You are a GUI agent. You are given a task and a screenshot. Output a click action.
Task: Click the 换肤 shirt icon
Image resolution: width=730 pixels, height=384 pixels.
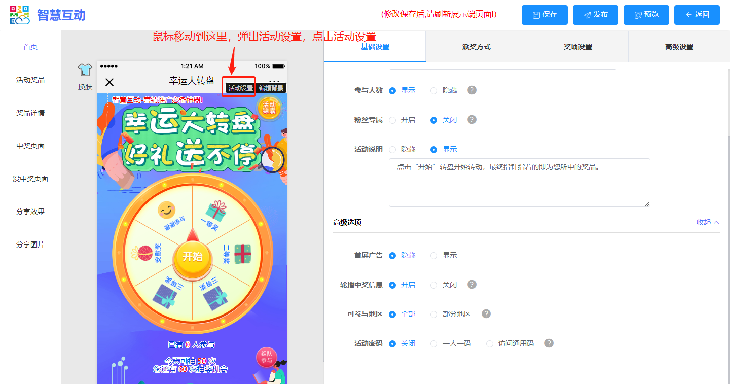85,71
